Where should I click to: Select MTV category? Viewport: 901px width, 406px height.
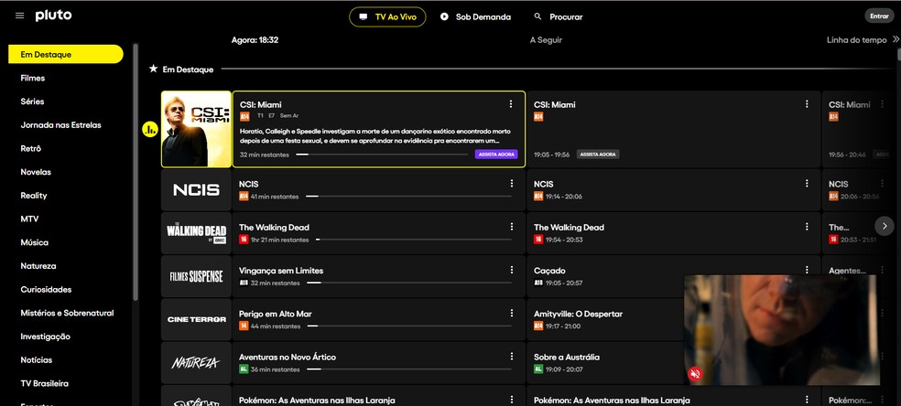[x=30, y=219]
